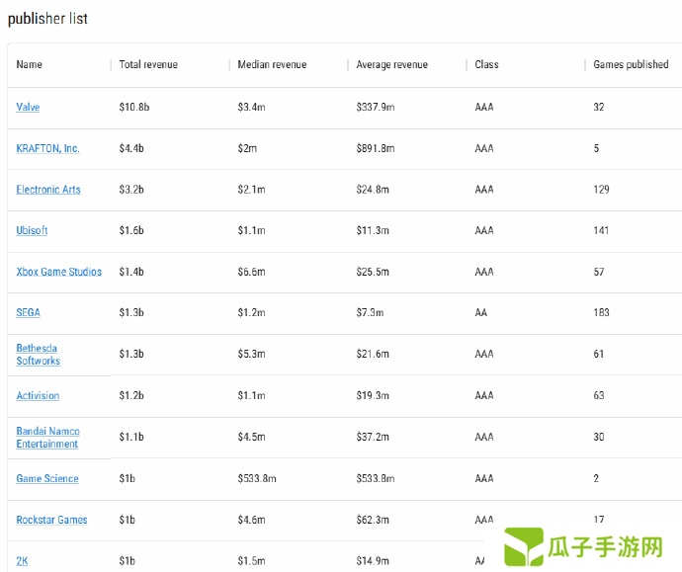This screenshot has height=572, width=682.
Task: Select Ubisoft's total revenue $1.6b
Action: click(131, 230)
